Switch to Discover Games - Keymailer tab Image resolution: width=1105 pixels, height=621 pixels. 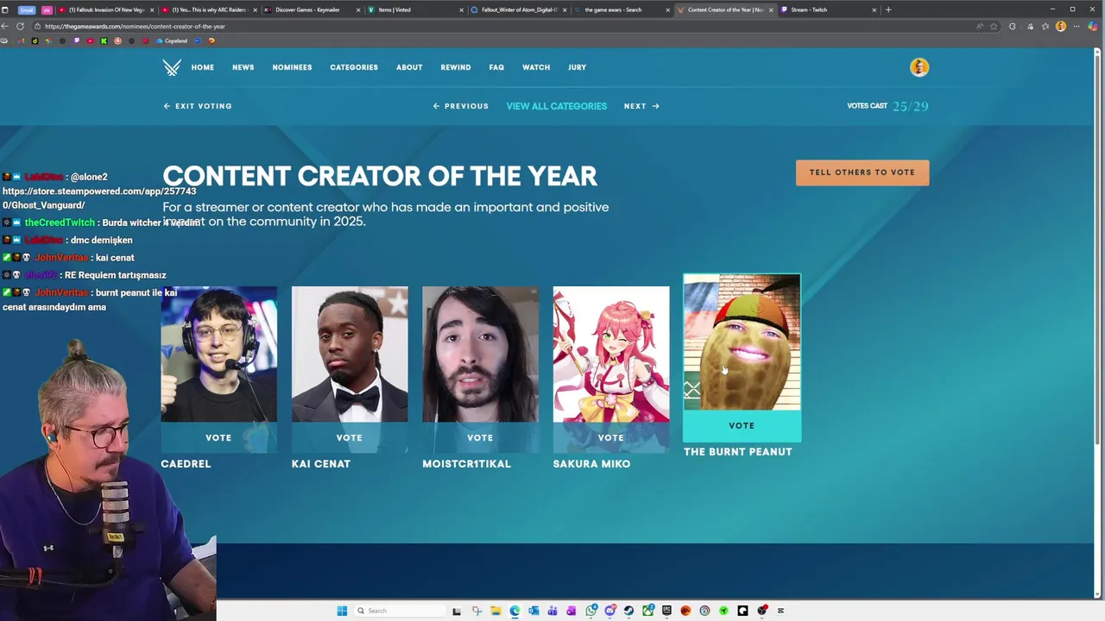pos(311,9)
